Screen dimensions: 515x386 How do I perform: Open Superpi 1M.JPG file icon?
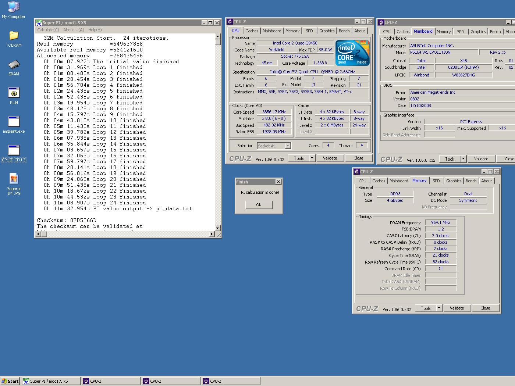click(14, 184)
